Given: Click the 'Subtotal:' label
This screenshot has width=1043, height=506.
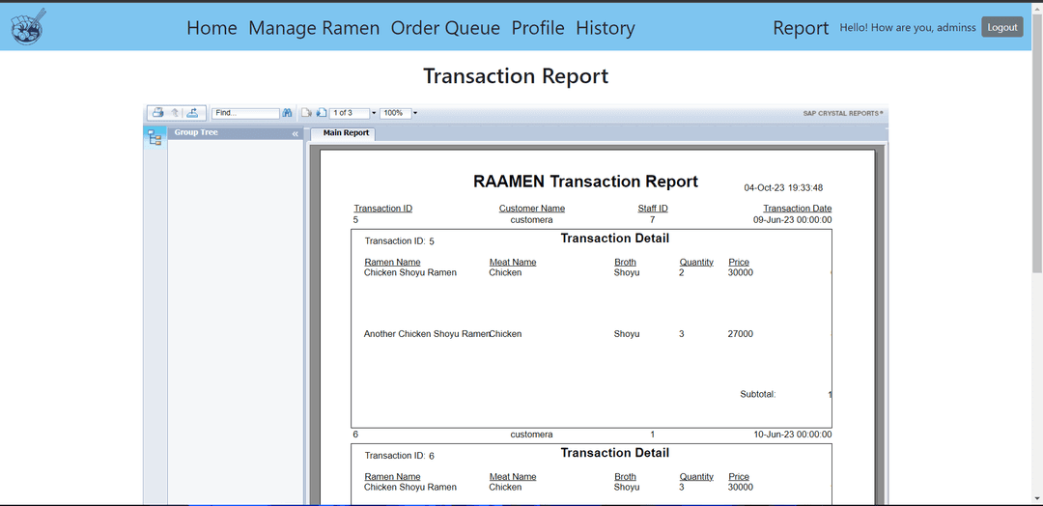Looking at the screenshot, I should 758,394.
